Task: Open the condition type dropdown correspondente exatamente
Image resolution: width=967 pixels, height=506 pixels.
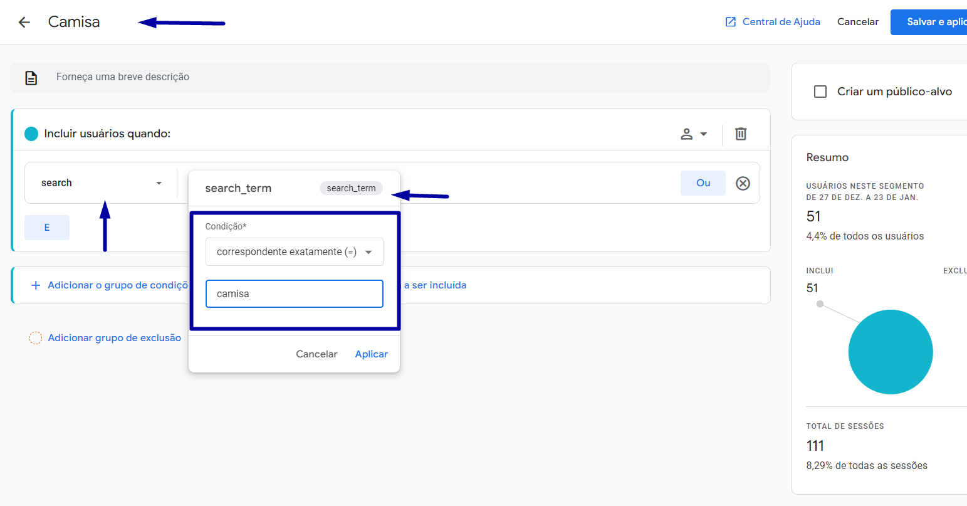Action: pyautogui.click(x=294, y=252)
